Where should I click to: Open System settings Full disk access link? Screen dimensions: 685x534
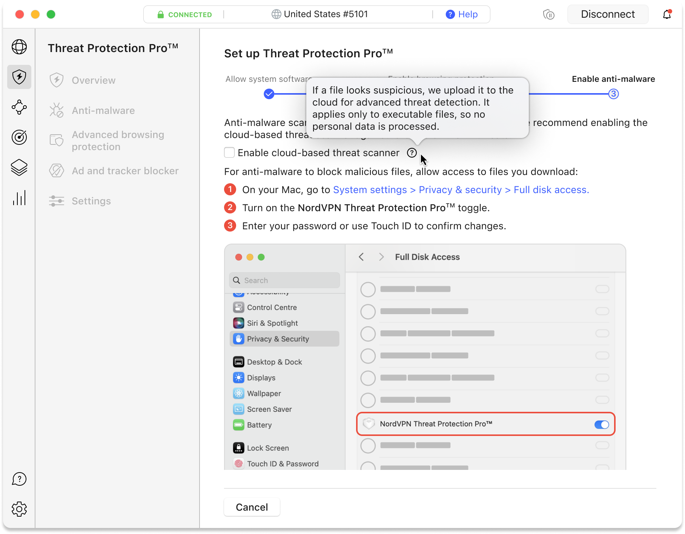[x=461, y=190]
